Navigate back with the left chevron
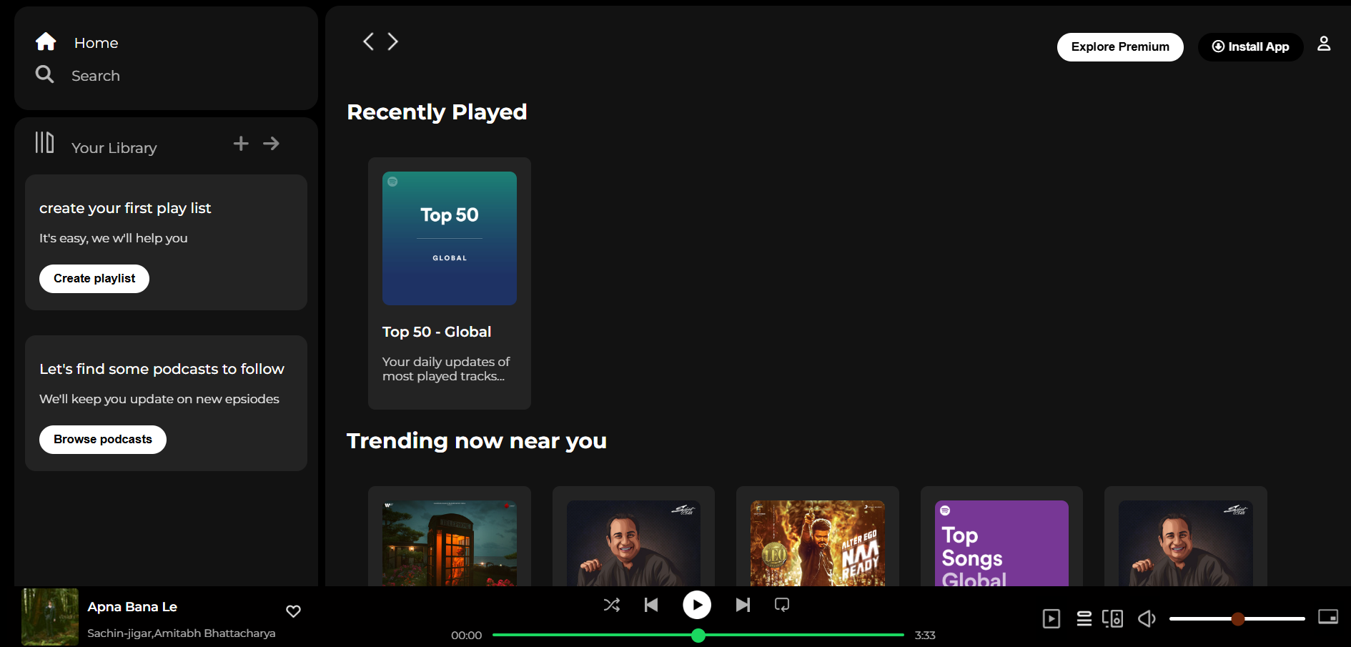The height and width of the screenshot is (647, 1351). [368, 41]
